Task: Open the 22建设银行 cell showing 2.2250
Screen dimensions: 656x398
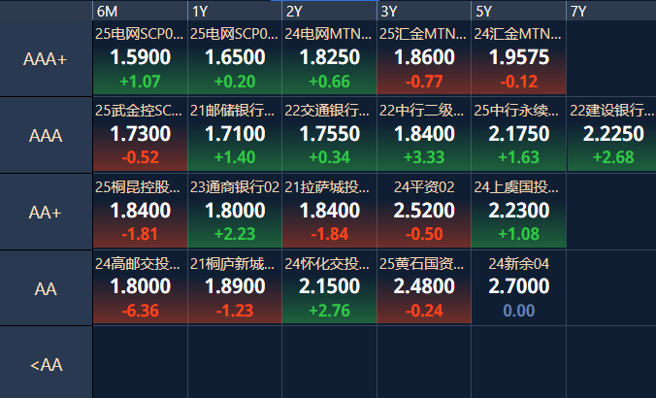Action: point(611,134)
